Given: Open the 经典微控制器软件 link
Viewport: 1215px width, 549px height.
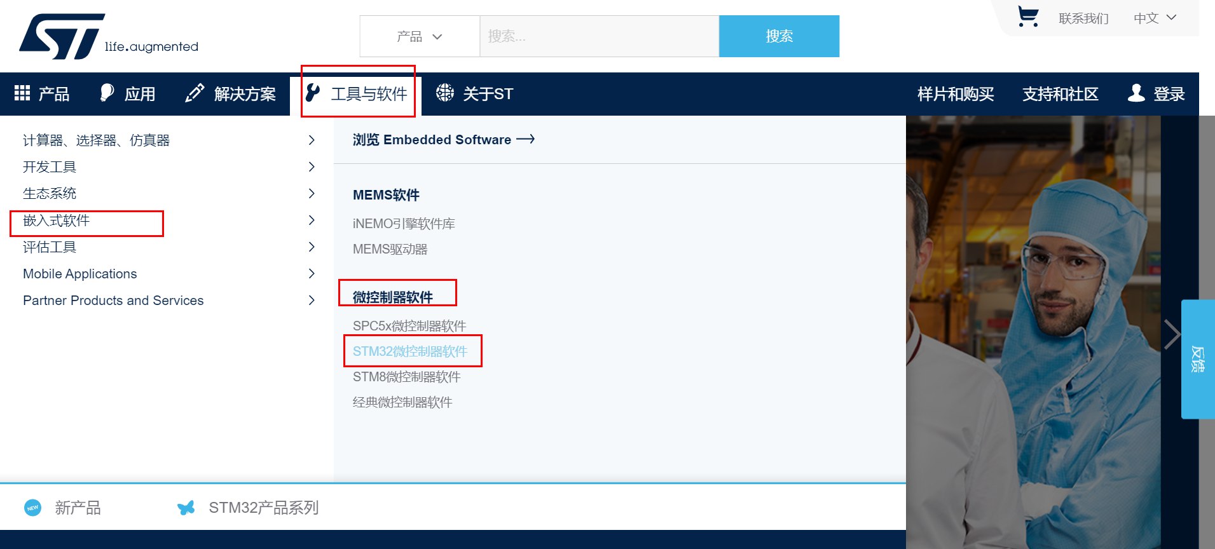Looking at the screenshot, I should [402, 402].
